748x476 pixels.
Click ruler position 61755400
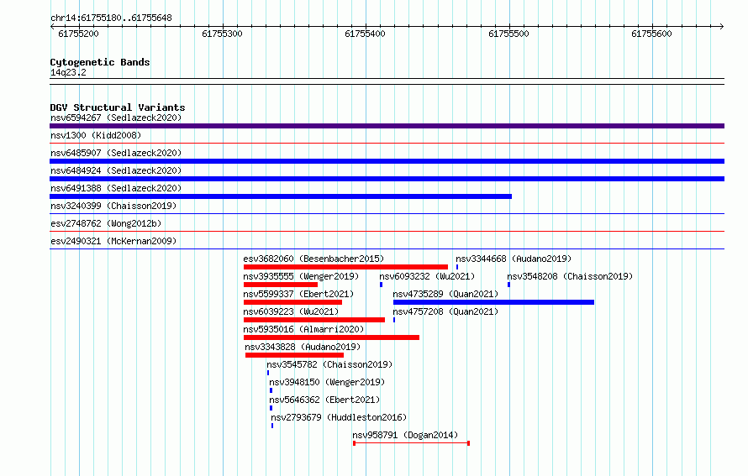point(365,34)
